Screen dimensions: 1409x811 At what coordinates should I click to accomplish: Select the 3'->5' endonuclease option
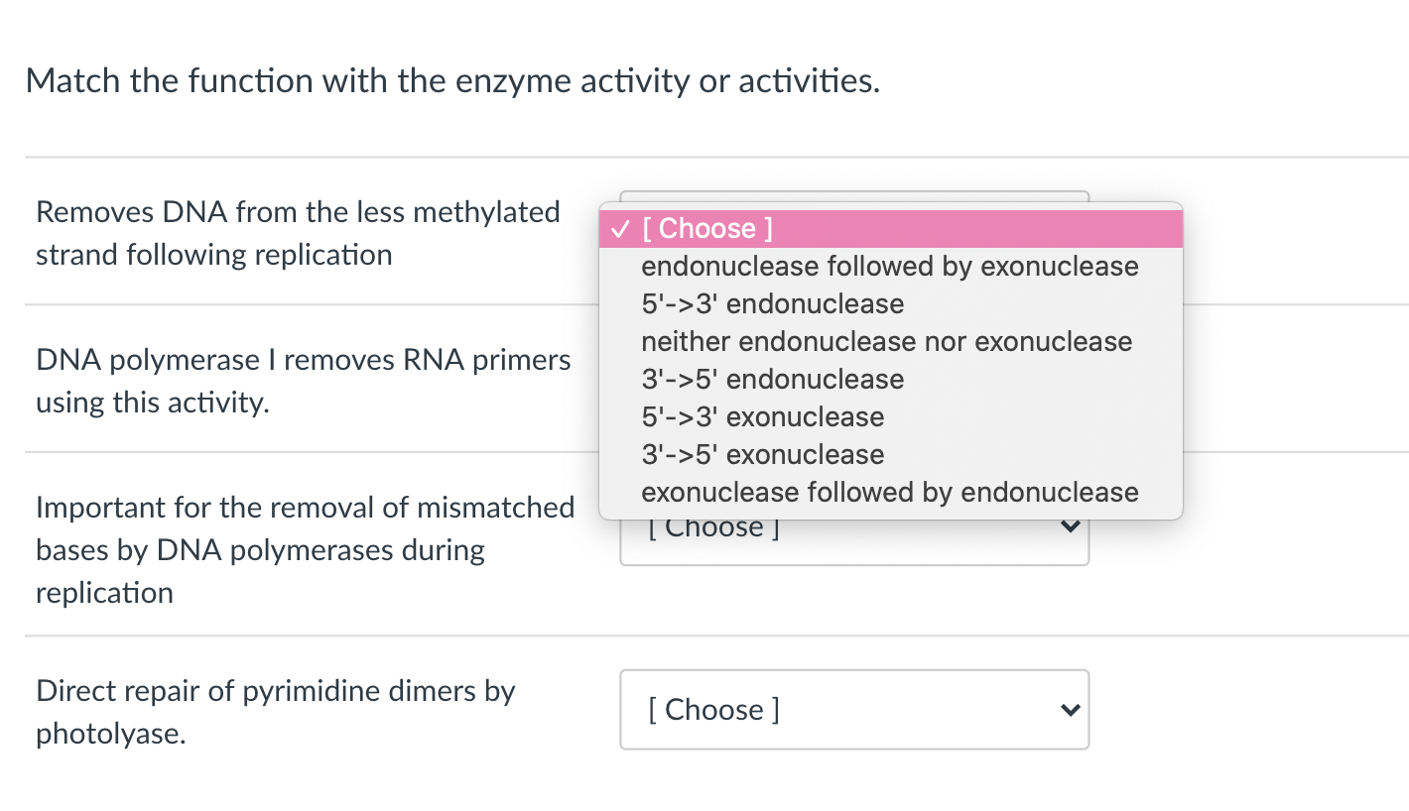tap(772, 379)
